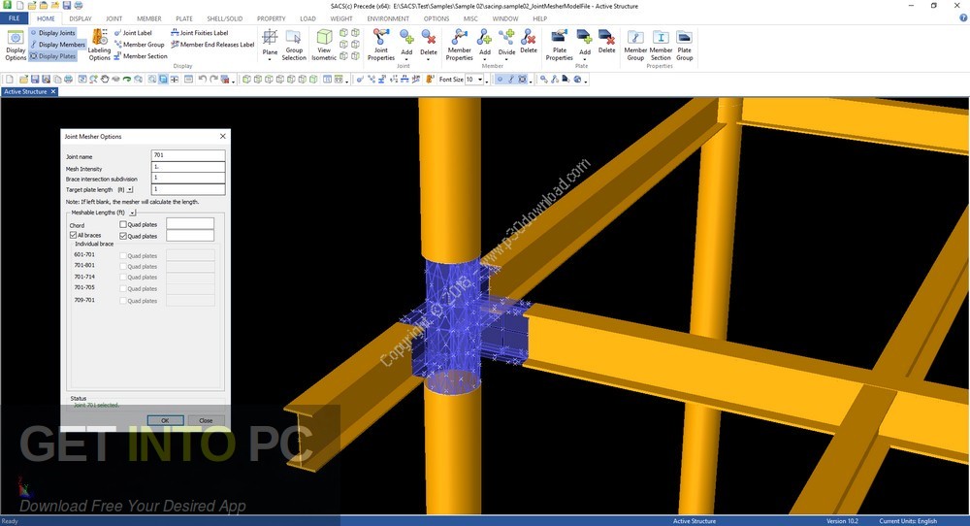Open Plate Properties

(x=560, y=45)
